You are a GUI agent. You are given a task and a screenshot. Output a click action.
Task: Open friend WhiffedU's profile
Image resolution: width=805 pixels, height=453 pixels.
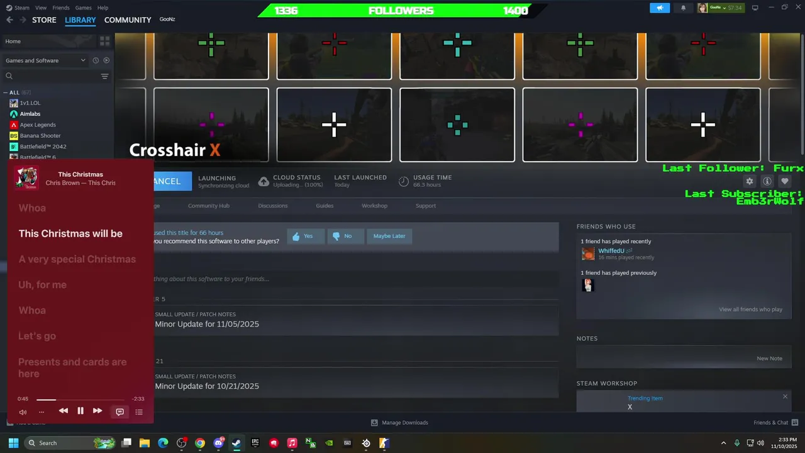[x=611, y=251]
